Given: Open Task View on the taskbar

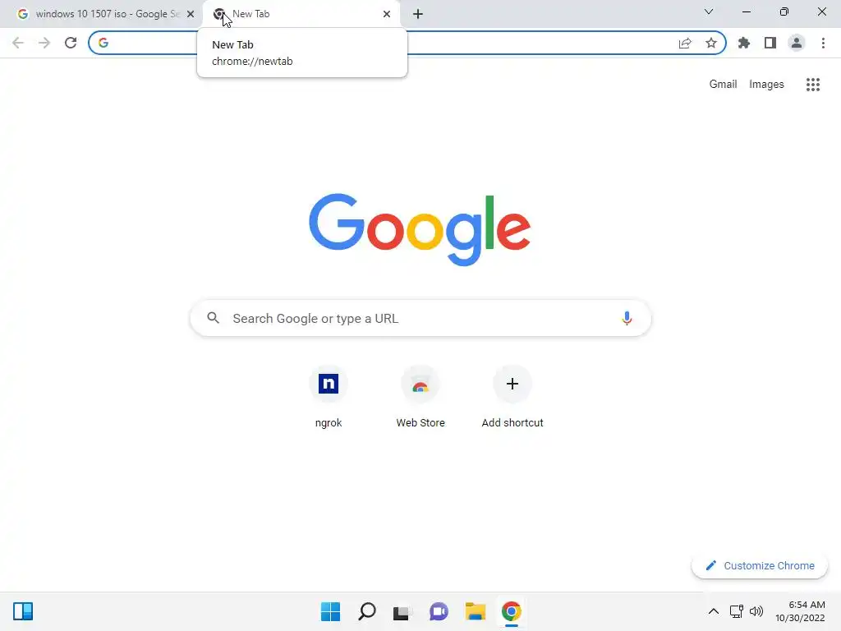Looking at the screenshot, I should (402, 611).
